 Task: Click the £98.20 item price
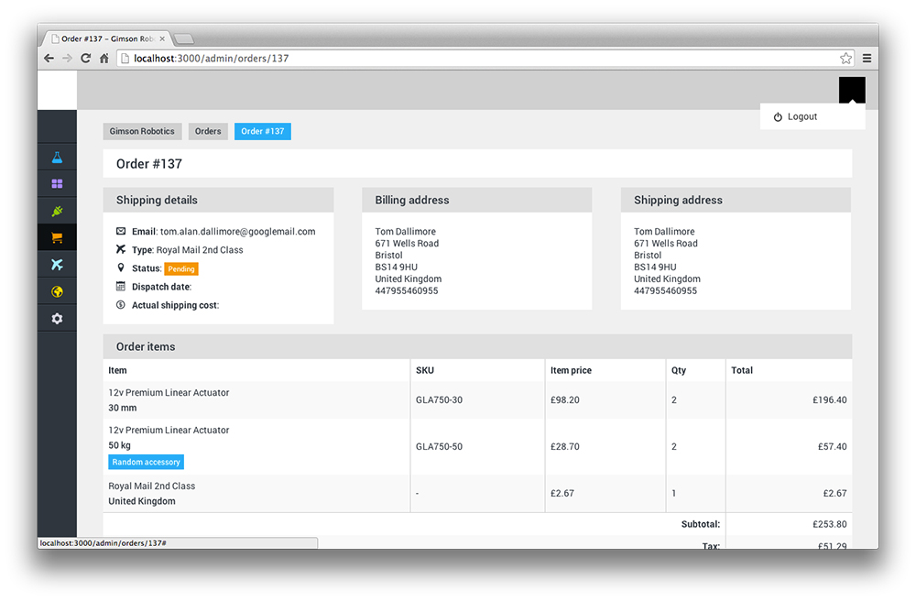[x=565, y=400]
